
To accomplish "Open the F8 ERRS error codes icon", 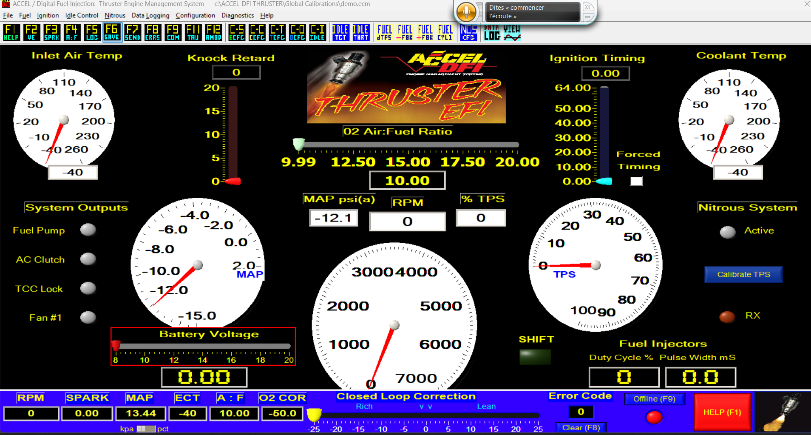I will pyautogui.click(x=152, y=32).
